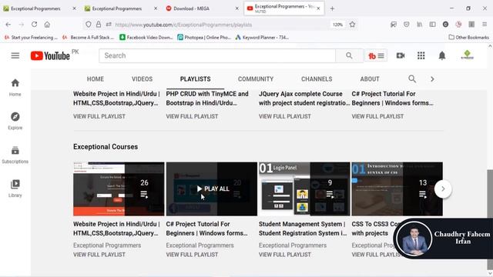Image resolution: width=493 pixels, height=277 pixels.
Task: Play all of C# Project Tutorial playlist
Action: point(213,189)
